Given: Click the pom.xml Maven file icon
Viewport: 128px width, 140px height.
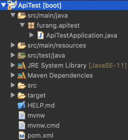Looking at the screenshot, I should (22, 135).
